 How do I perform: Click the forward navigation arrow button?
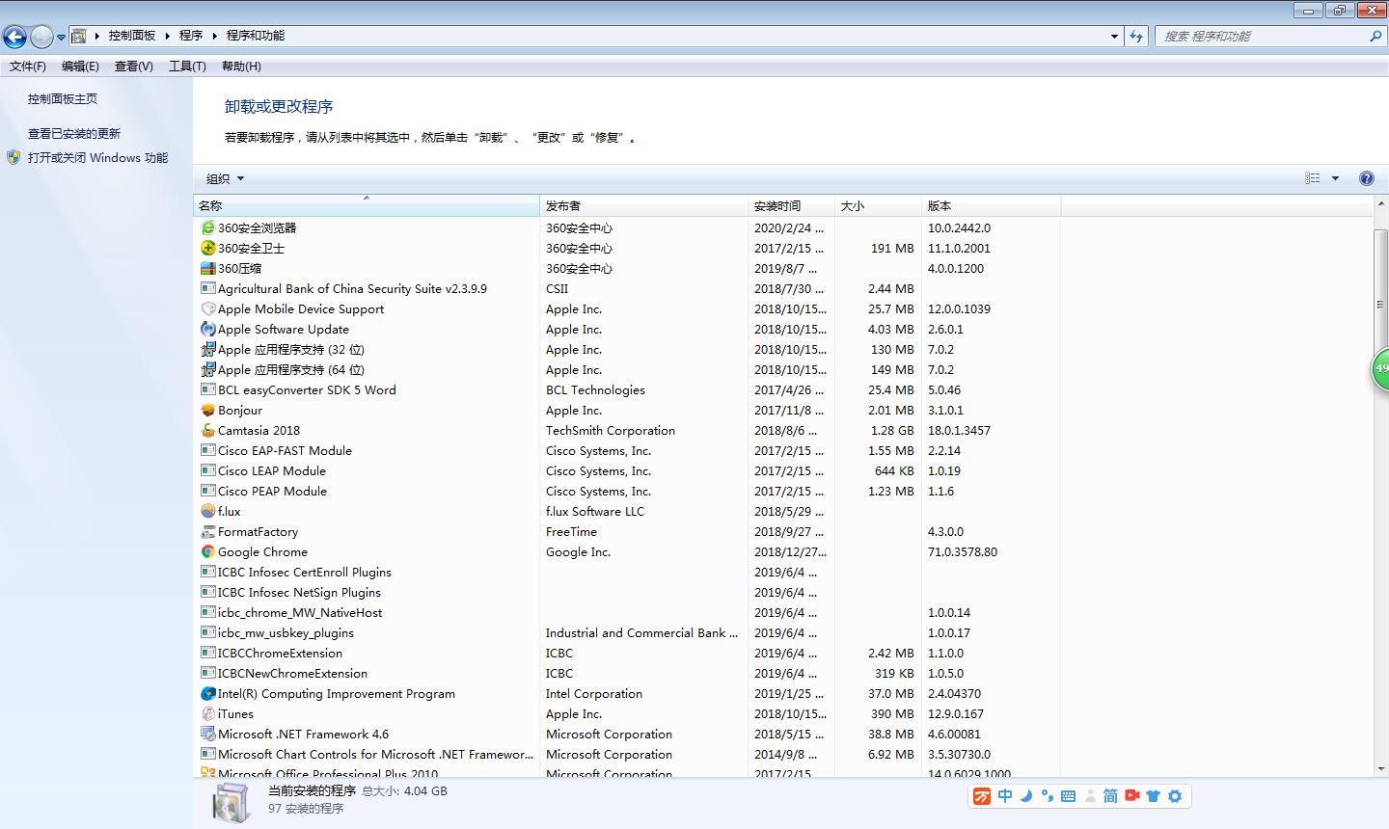point(41,37)
